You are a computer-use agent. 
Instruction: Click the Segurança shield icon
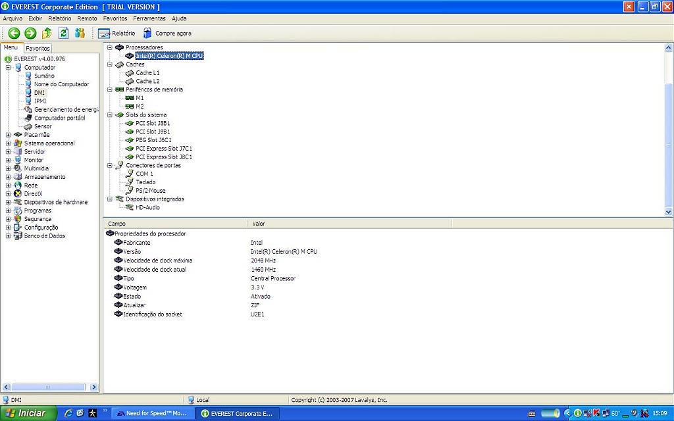[18, 219]
